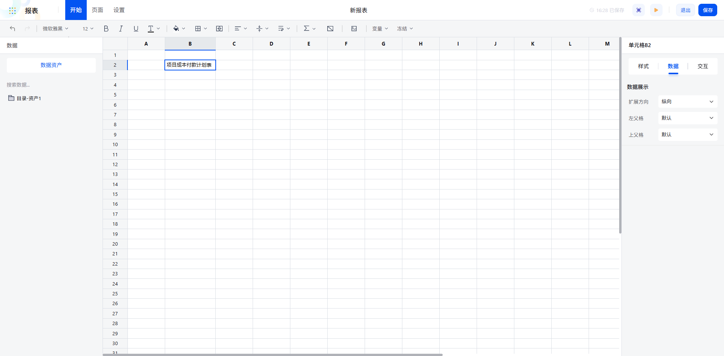Click the undo arrow icon
The image size is (724, 356).
(x=12, y=29)
